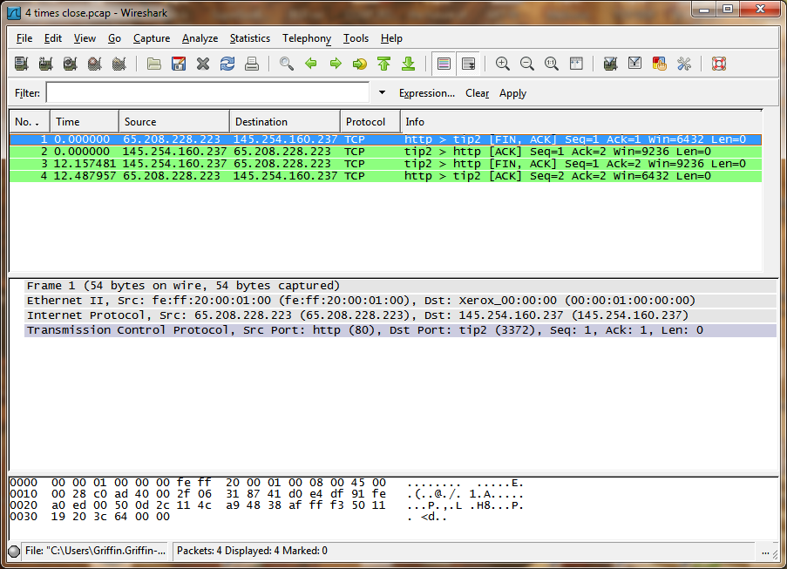Sort packets by No. column header

30,122
